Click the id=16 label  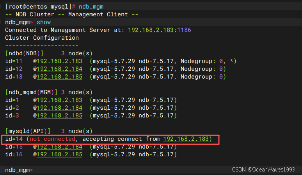pyautogui.click(x=14, y=154)
